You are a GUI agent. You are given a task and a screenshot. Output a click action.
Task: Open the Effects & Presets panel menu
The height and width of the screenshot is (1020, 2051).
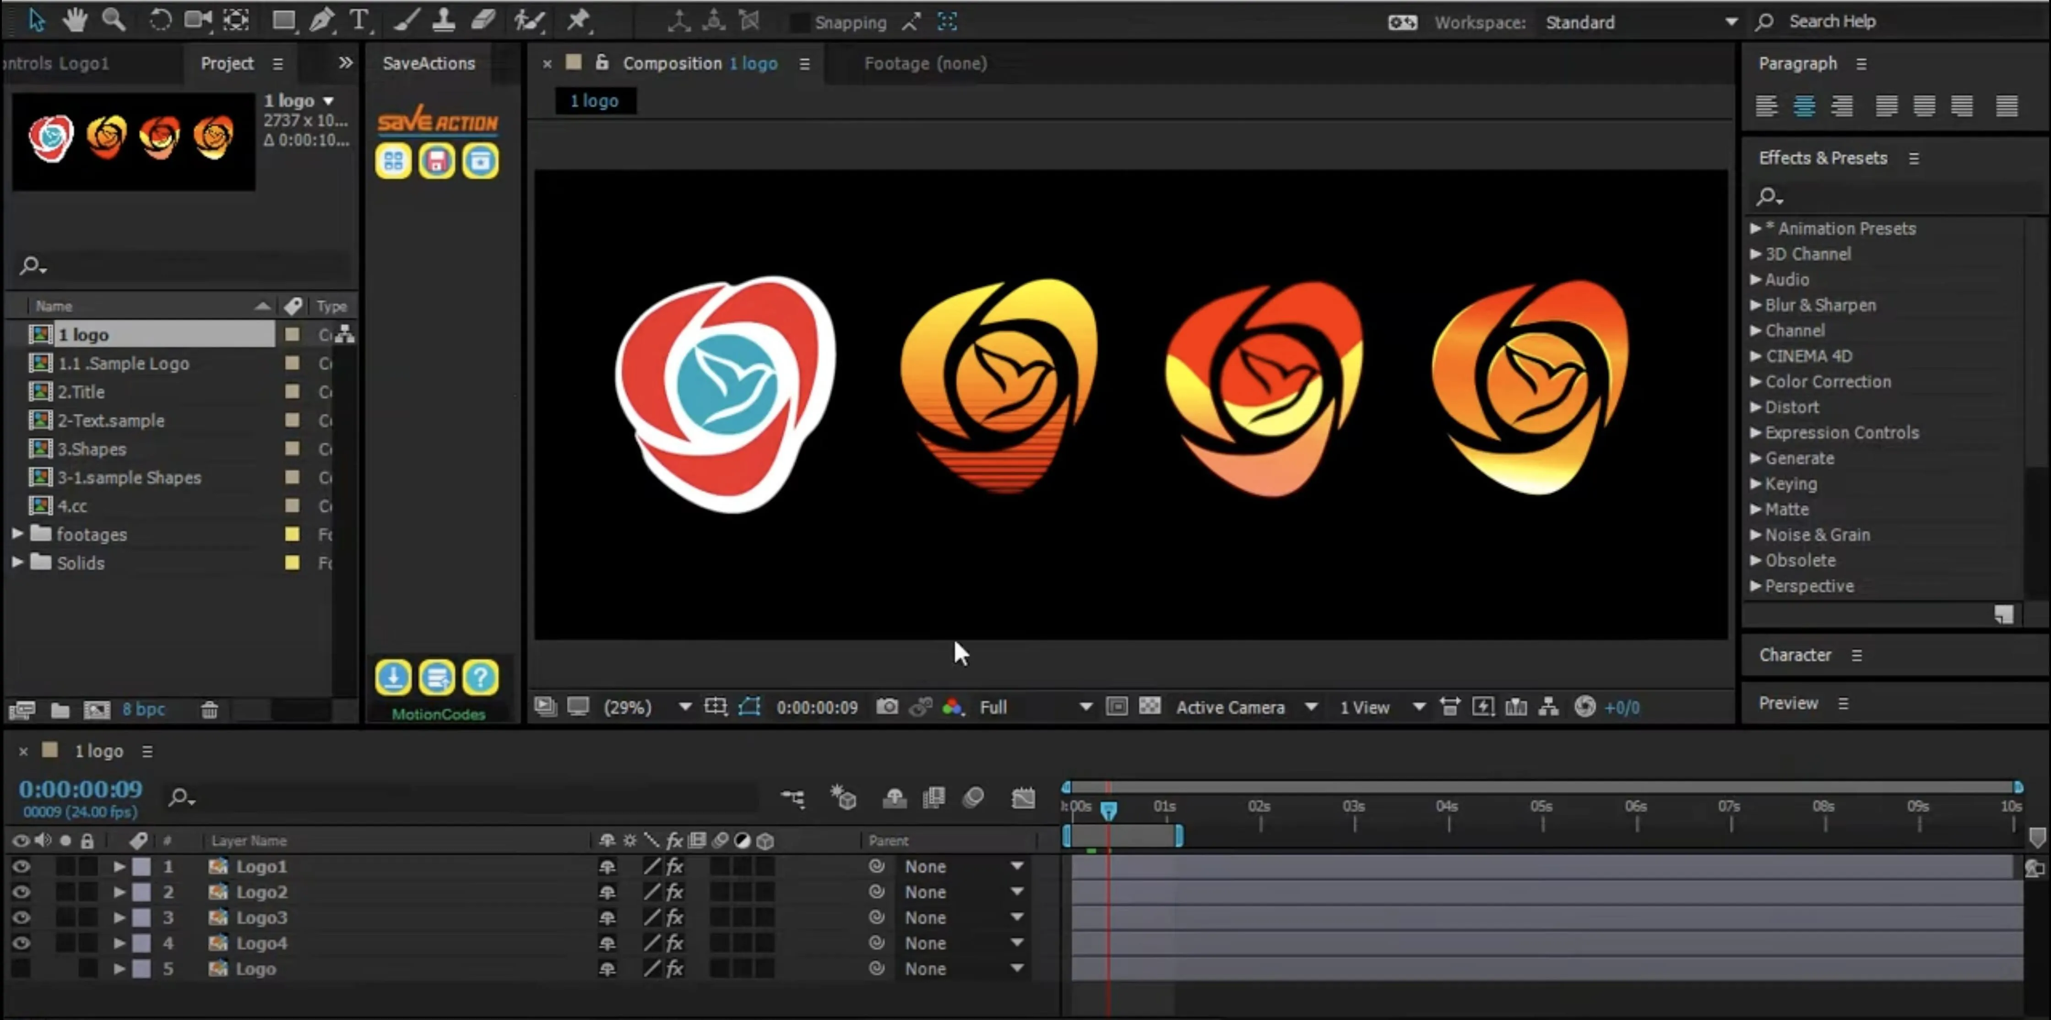click(x=1913, y=158)
